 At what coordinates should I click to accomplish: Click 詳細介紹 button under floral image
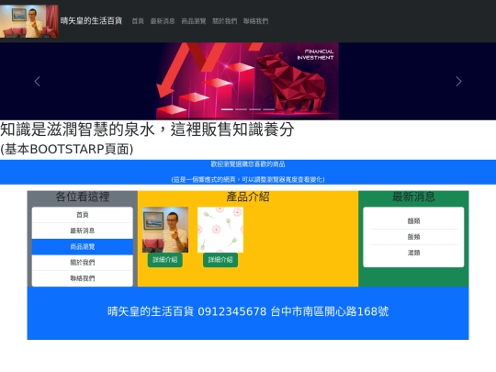pyautogui.click(x=220, y=260)
